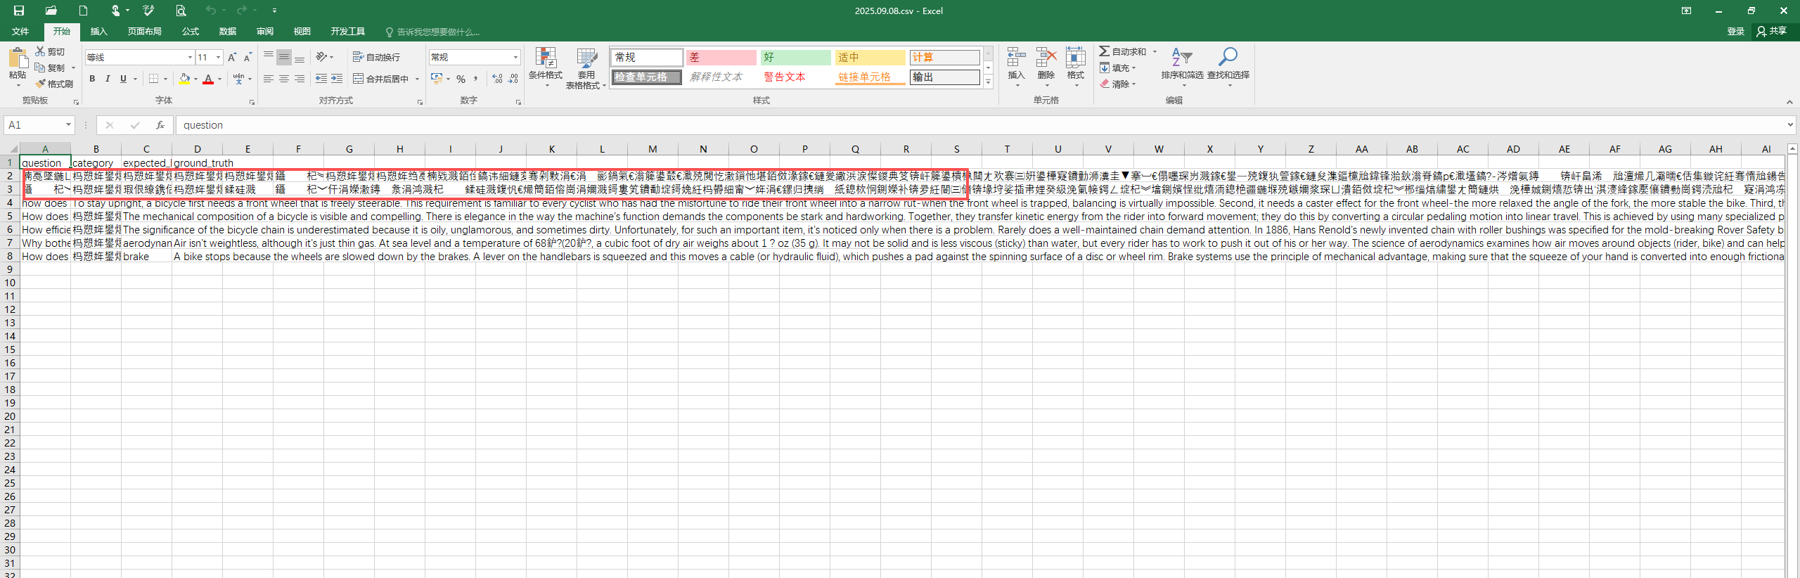Click the AutoSum sigma icon

(1105, 51)
